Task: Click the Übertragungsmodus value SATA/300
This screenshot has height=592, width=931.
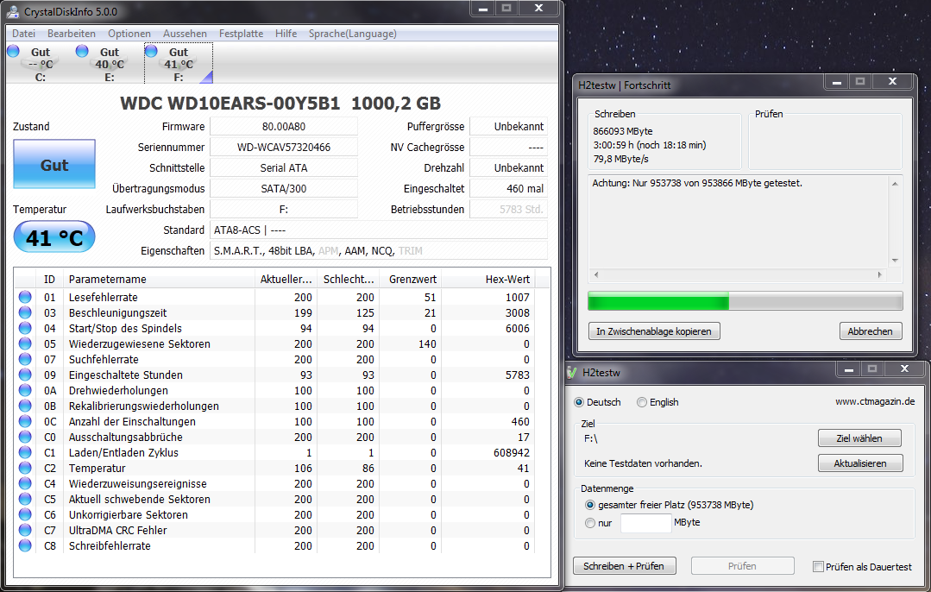Action: pyautogui.click(x=283, y=189)
